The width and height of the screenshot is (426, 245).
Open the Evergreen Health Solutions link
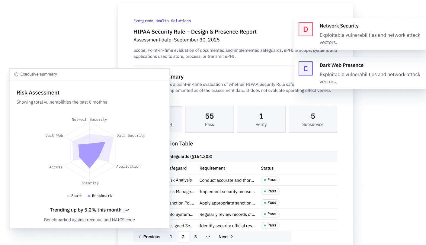pos(162,21)
